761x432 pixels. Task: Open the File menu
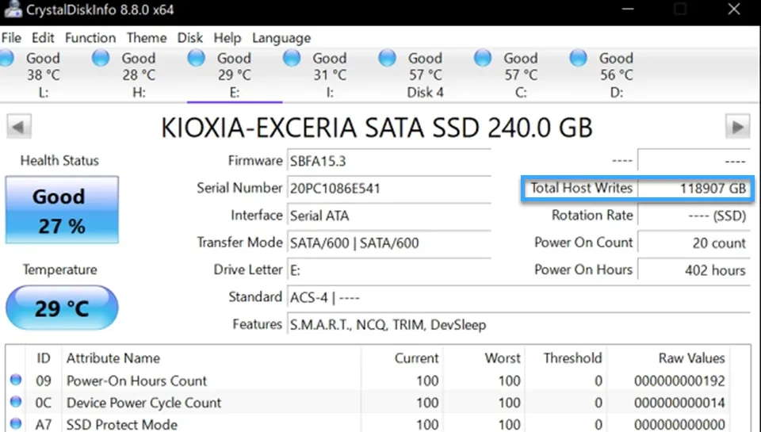click(x=11, y=38)
